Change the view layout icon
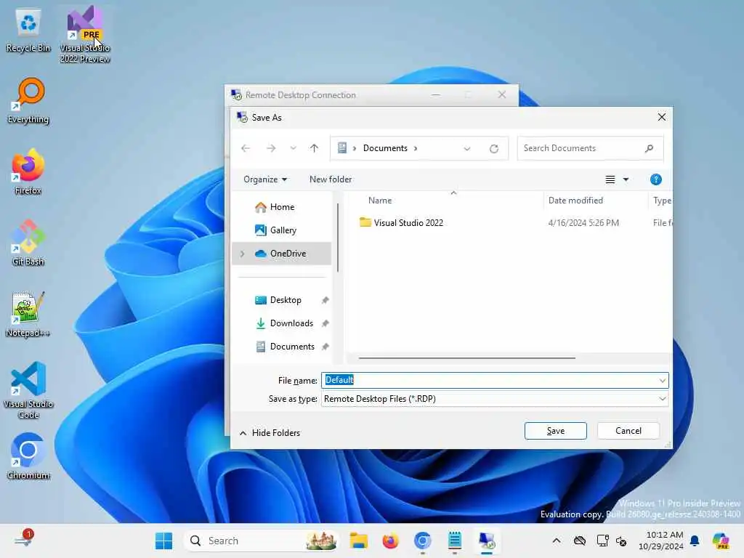Screen dimensions: 744x558 pyautogui.click(x=610, y=179)
